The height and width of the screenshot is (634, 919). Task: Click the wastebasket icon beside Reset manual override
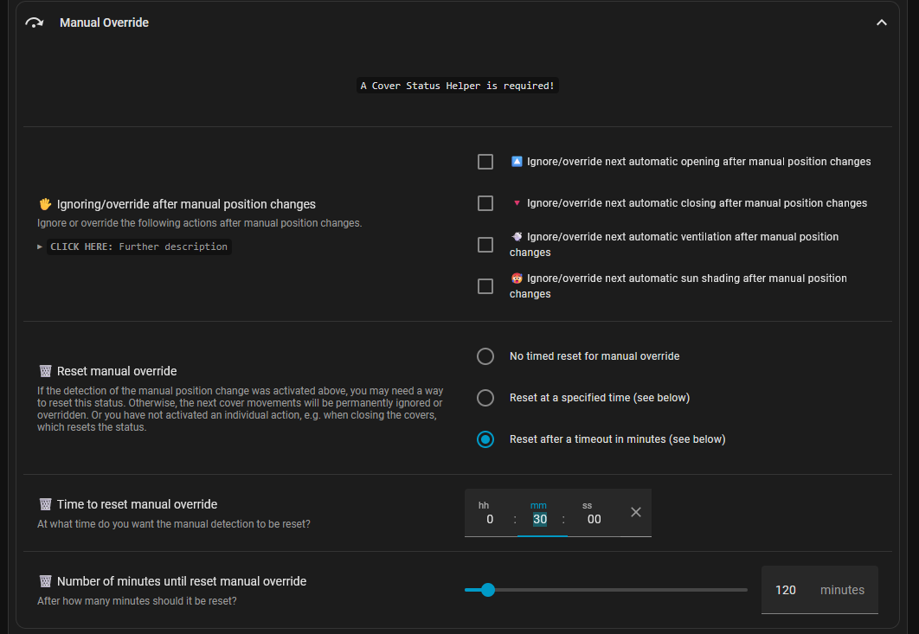46,371
